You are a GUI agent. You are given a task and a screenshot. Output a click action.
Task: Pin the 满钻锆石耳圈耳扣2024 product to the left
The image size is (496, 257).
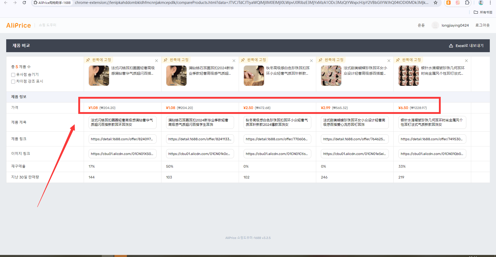click(x=176, y=60)
